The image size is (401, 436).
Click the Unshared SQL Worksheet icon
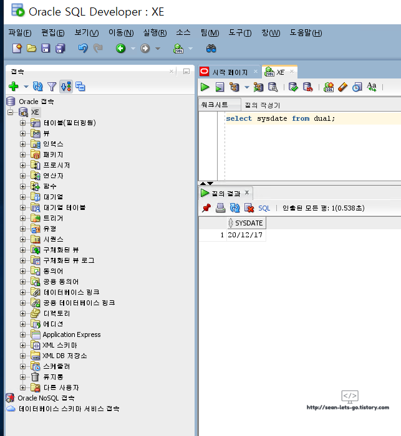[329, 87]
